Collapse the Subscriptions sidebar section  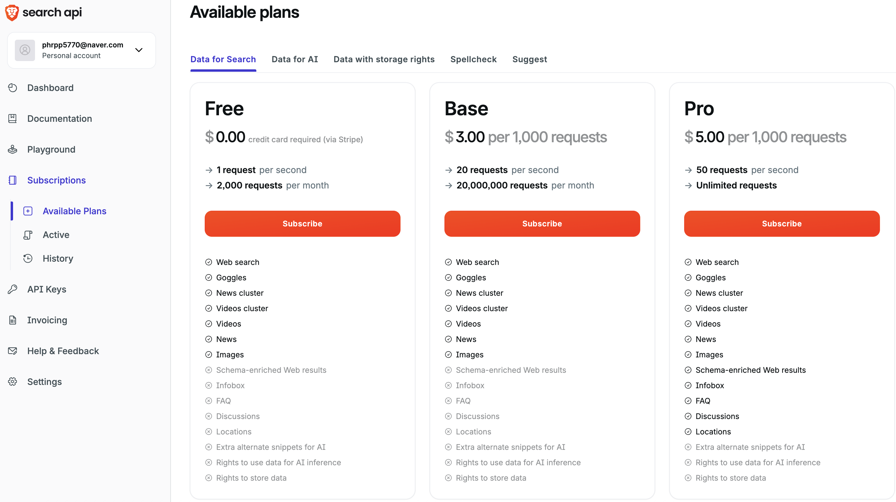point(56,180)
